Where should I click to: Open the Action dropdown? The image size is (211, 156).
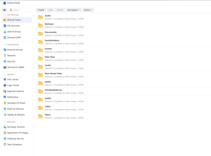(88, 10)
